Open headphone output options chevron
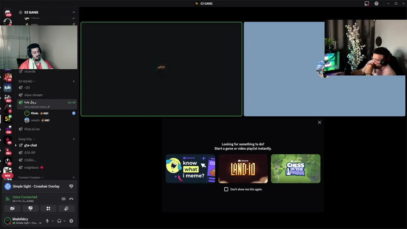407x229 pixels. 64,221
